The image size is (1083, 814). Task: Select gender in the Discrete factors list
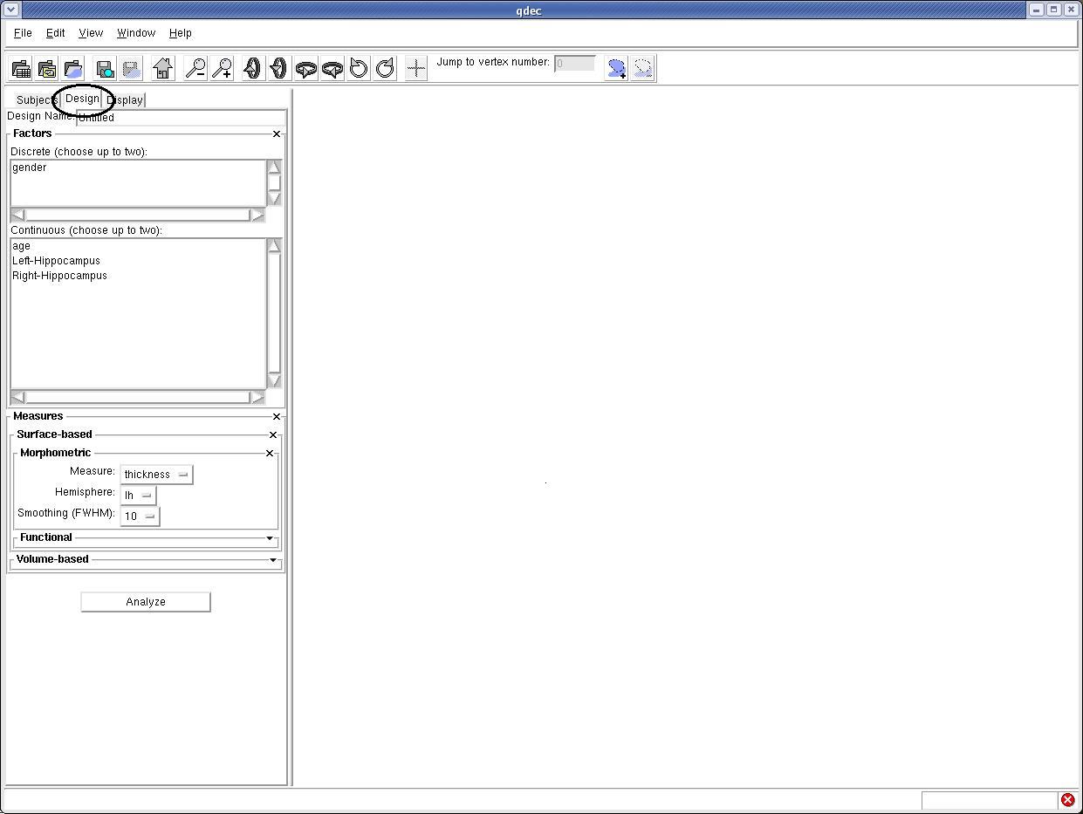tap(30, 168)
